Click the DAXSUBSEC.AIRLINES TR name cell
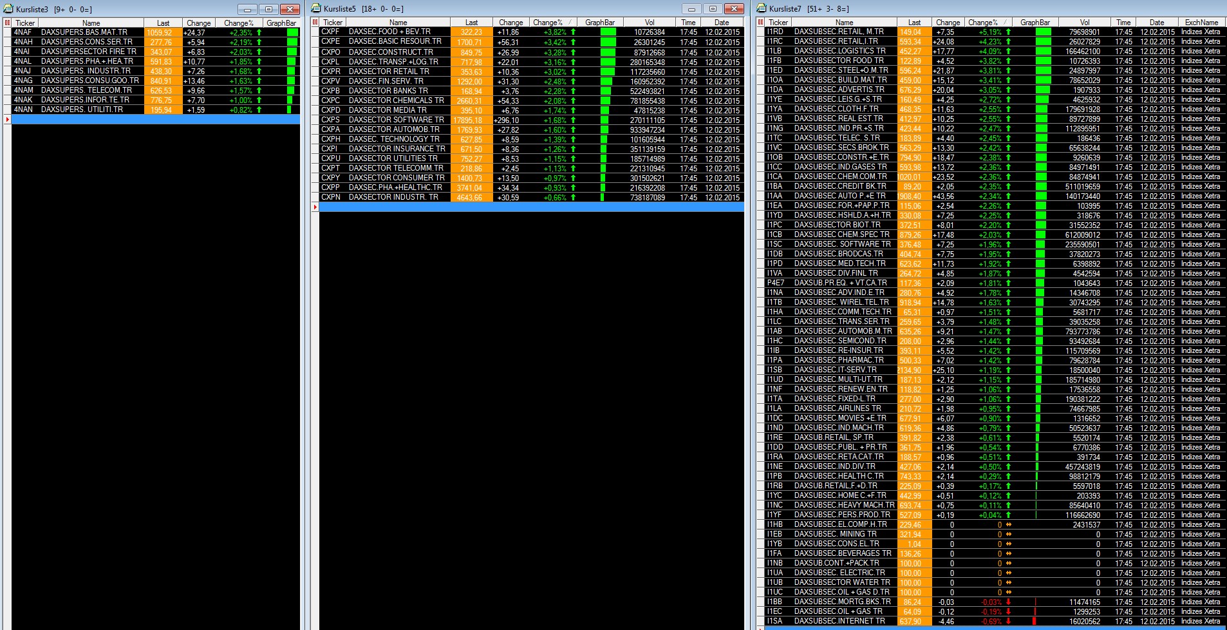 (838, 408)
